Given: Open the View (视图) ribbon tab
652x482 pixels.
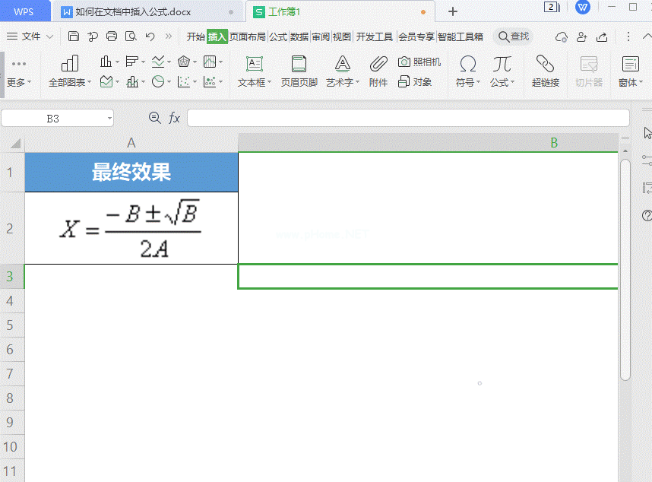Looking at the screenshot, I should [x=342, y=36].
